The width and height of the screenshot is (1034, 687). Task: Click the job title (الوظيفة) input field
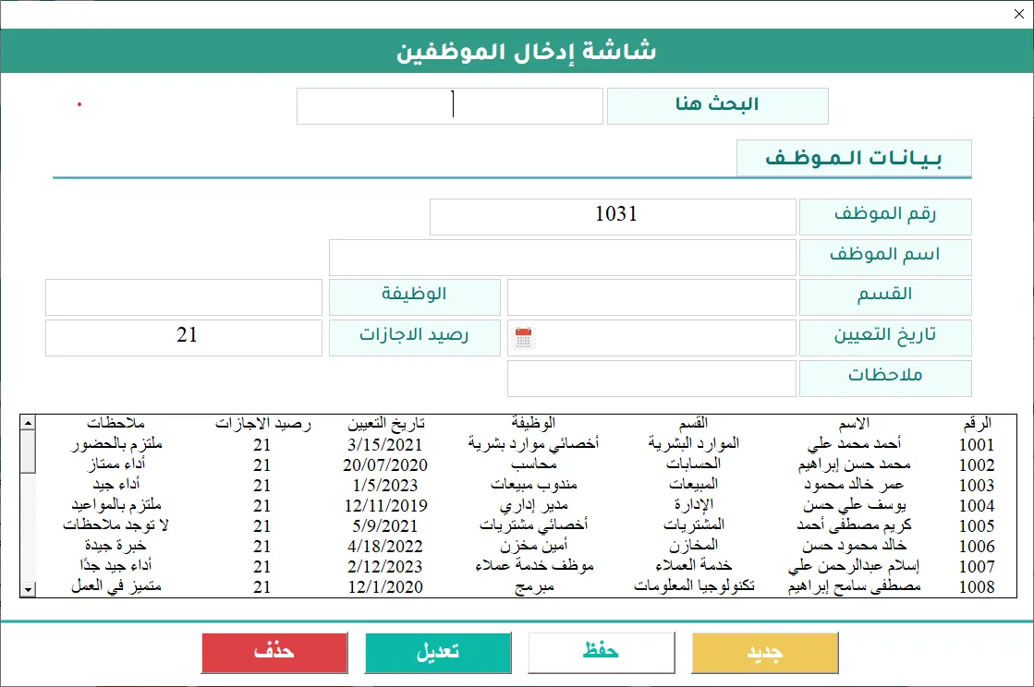pyautogui.click(x=183, y=297)
